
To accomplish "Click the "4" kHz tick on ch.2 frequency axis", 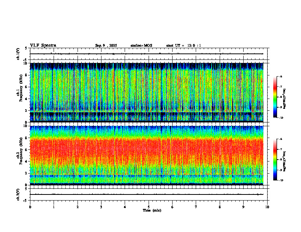I will click(x=27, y=161).
